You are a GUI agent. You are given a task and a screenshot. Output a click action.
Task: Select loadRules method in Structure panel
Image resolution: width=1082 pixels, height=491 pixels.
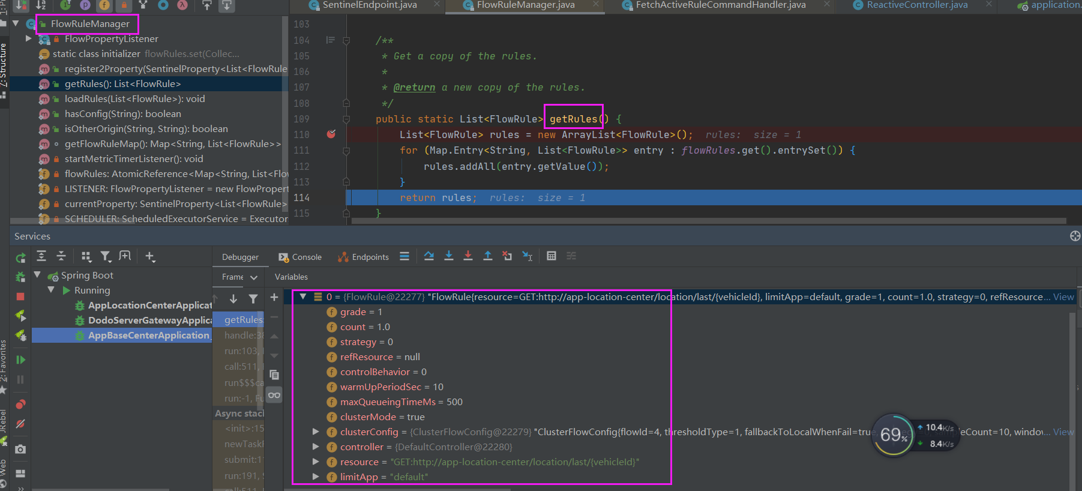click(134, 98)
